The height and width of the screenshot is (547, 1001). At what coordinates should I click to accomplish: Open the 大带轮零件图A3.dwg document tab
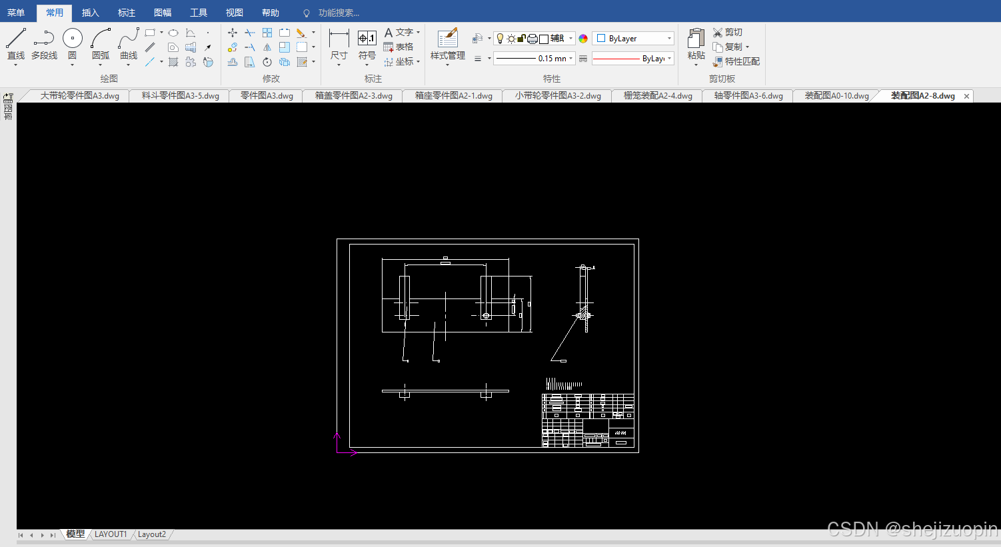coord(79,96)
